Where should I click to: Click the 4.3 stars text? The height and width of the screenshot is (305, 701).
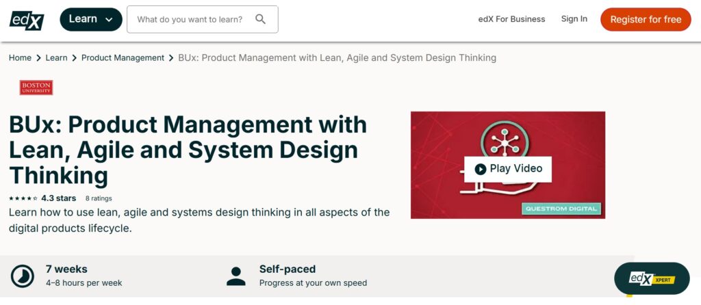click(x=59, y=198)
